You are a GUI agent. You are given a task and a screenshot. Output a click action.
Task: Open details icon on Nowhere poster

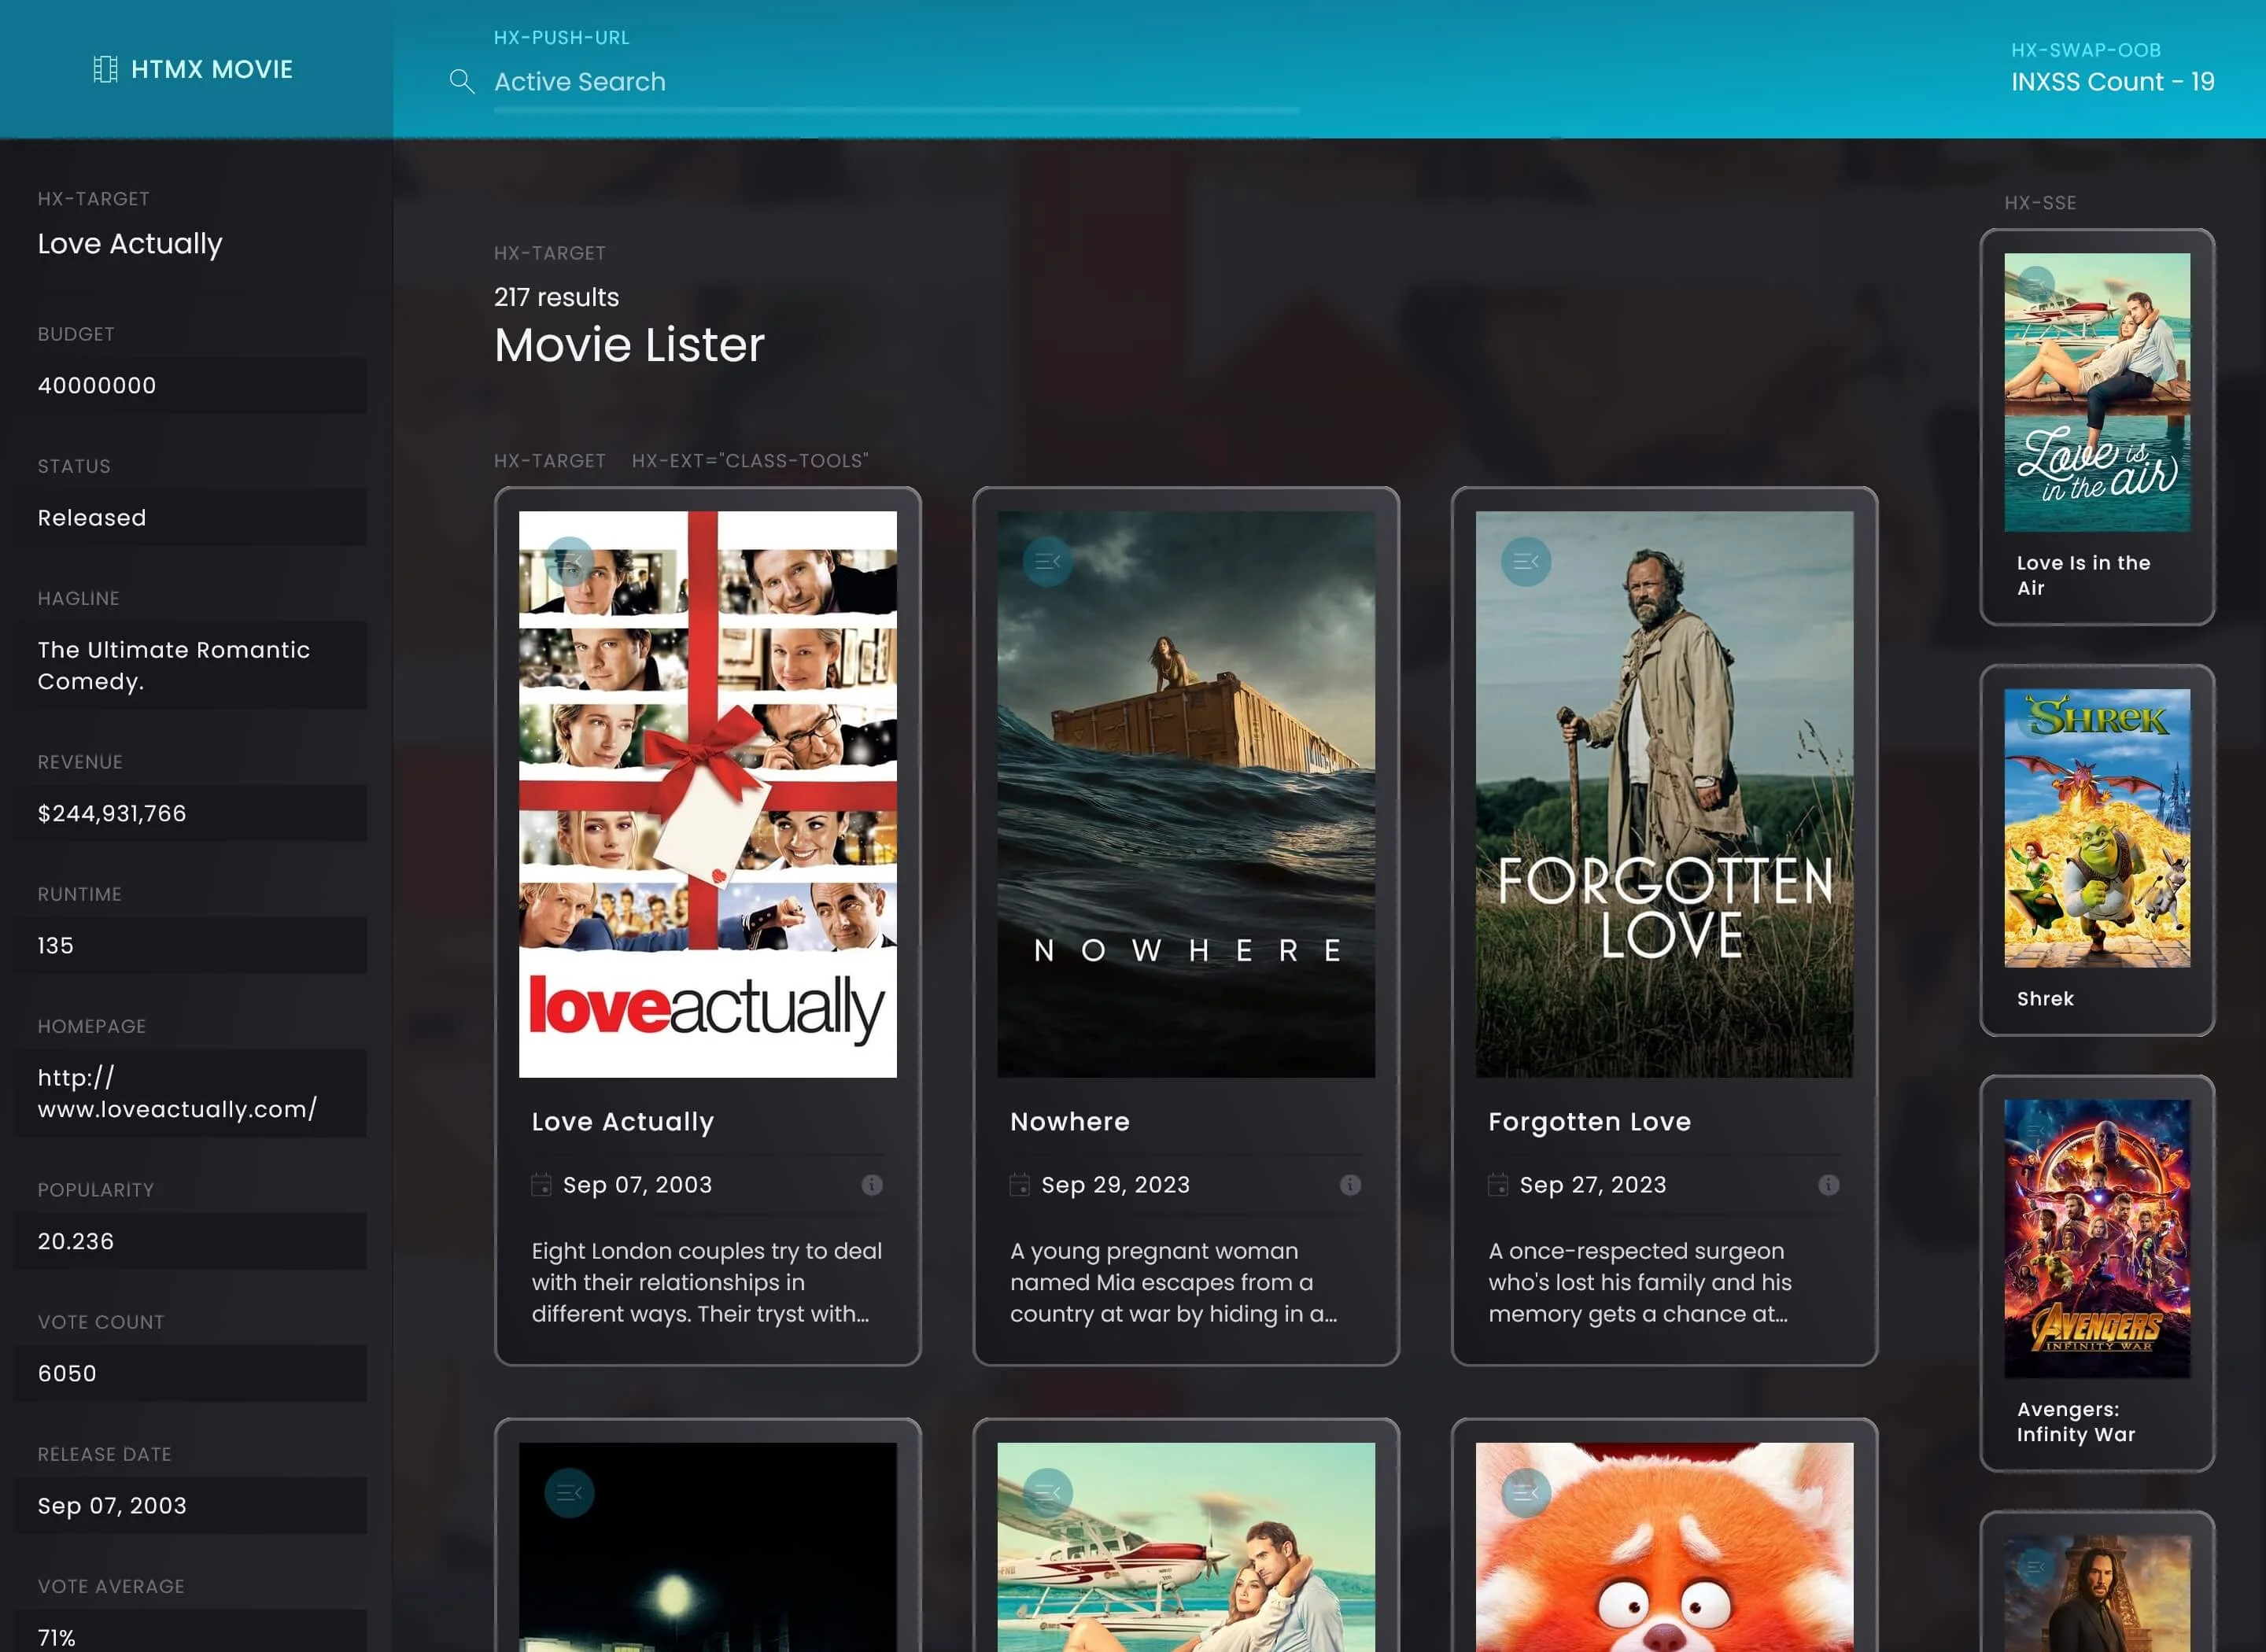[1048, 562]
